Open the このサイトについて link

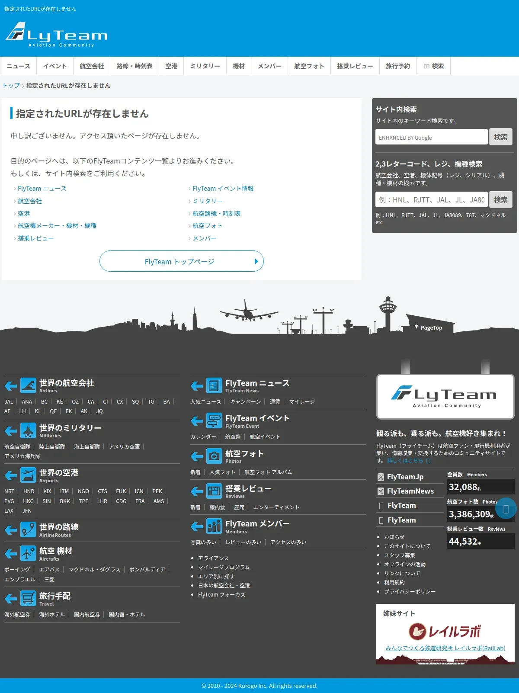[407, 546]
